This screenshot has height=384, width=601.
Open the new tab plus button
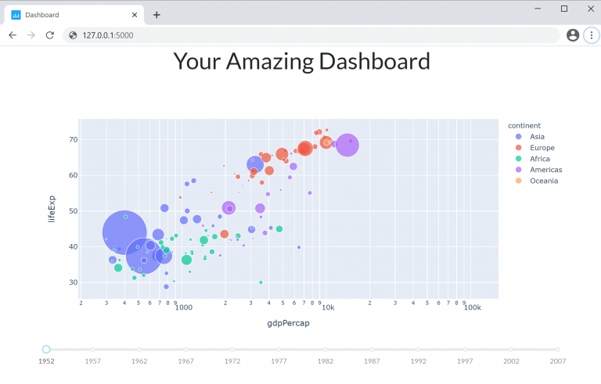[x=157, y=15]
